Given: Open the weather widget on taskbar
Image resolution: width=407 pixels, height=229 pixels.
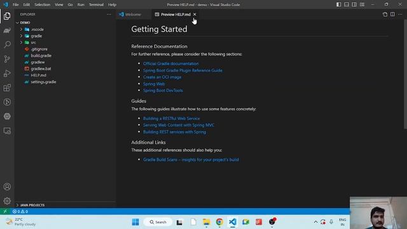Looking at the screenshot, I should [21, 222].
